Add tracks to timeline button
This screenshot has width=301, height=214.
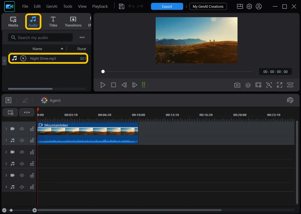point(10,112)
